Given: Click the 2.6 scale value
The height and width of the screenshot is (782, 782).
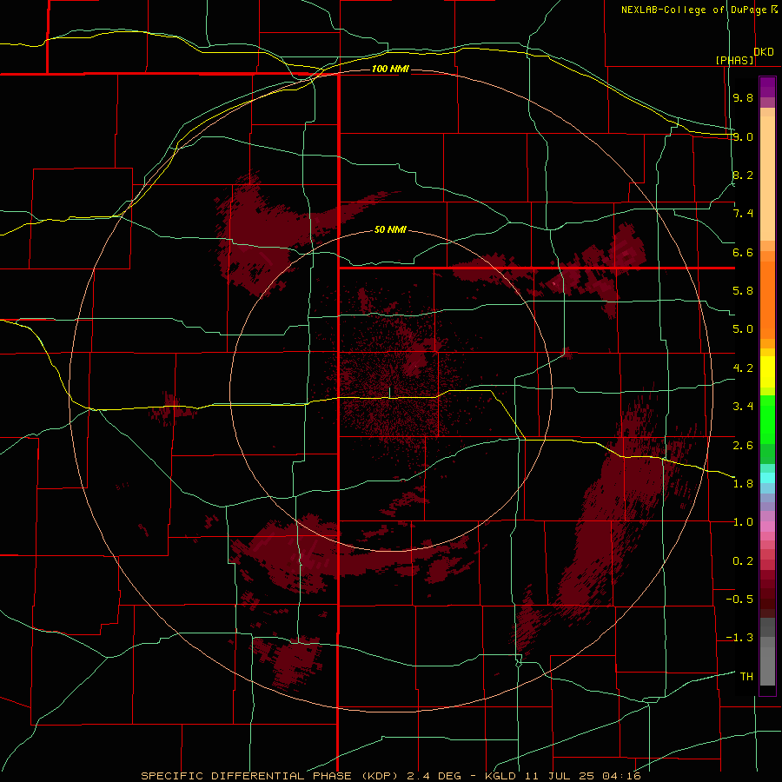Looking at the screenshot, I should point(743,445).
